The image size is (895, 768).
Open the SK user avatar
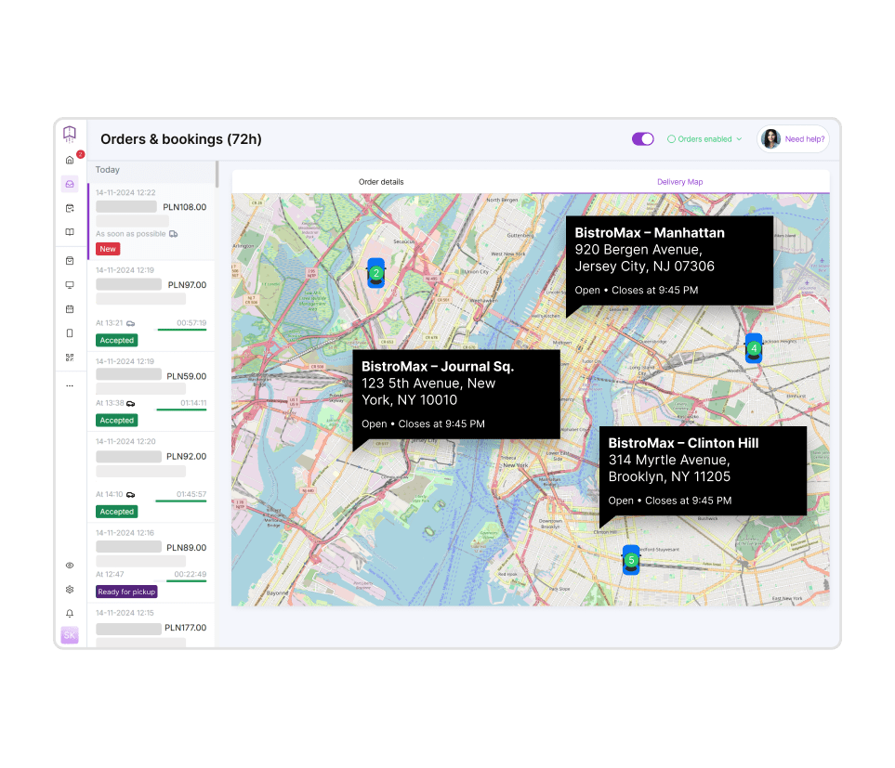tap(70, 635)
